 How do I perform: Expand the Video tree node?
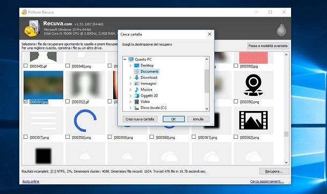pyautogui.click(x=131, y=102)
